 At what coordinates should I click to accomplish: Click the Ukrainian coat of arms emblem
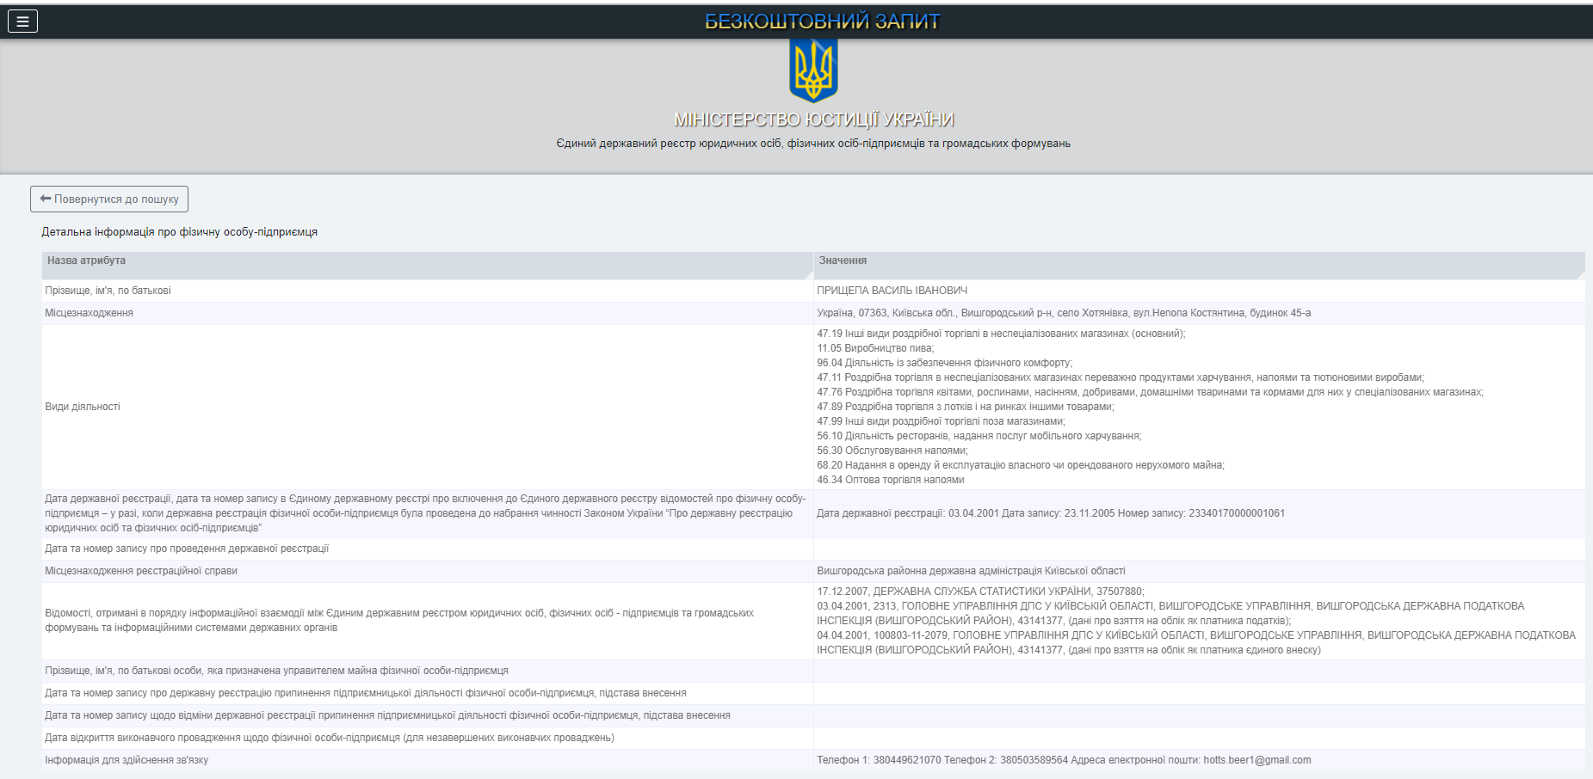(x=812, y=71)
